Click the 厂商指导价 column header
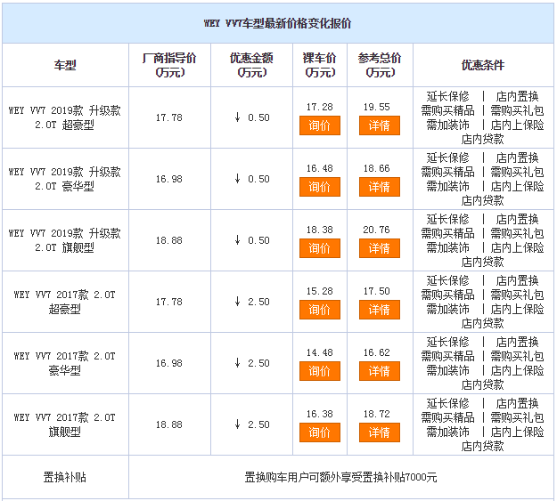557x501 pixels. (x=169, y=65)
